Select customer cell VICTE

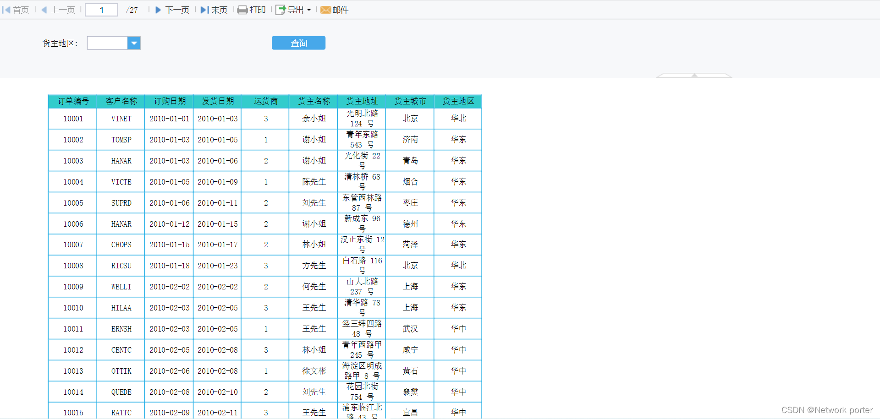[121, 182]
